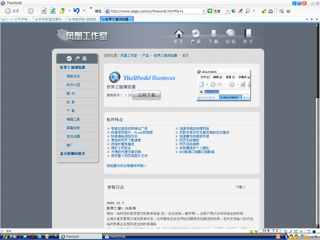Expand the address bar URL history dropdown
Image resolution: width=320 pixels, height=240 pixels.
[x=204, y=11]
